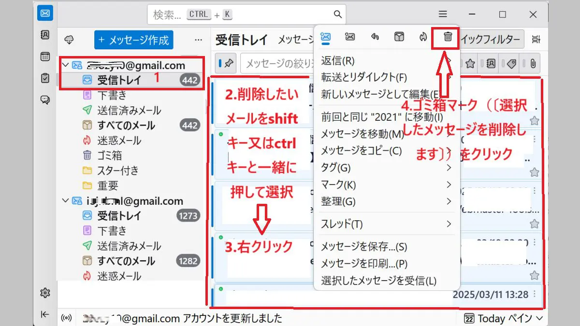The height and width of the screenshot is (326, 580).
Task: Click the junk flame icon in context menu
Action: pyautogui.click(x=423, y=36)
